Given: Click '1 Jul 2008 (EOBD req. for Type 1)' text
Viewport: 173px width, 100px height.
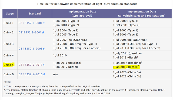Looking at the screenshot, I should tap(75, 44).
